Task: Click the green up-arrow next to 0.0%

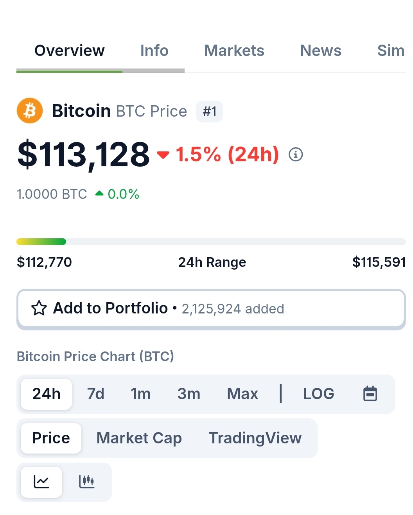Action: click(99, 193)
